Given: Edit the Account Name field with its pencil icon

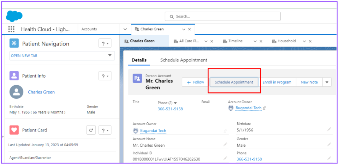Looking at the screenshot, I should pyautogui.click(x=225, y=144).
